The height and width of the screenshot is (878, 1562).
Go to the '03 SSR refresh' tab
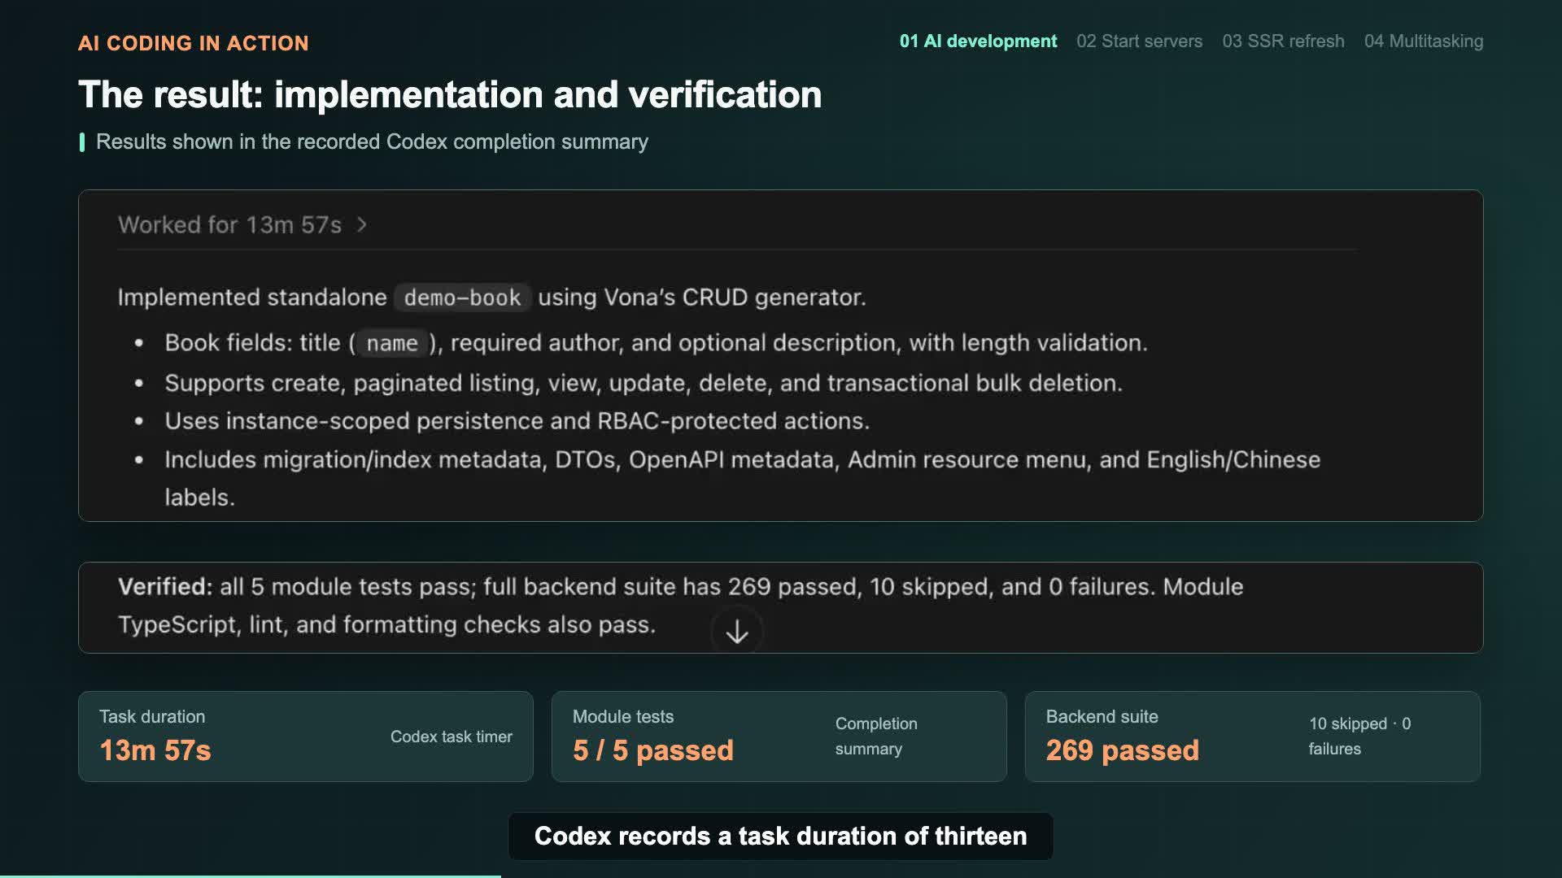(x=1283, y=41)
